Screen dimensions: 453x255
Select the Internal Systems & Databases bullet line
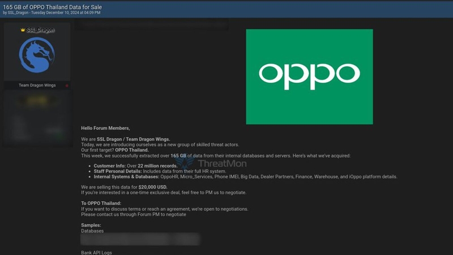[x=245, y=177]
